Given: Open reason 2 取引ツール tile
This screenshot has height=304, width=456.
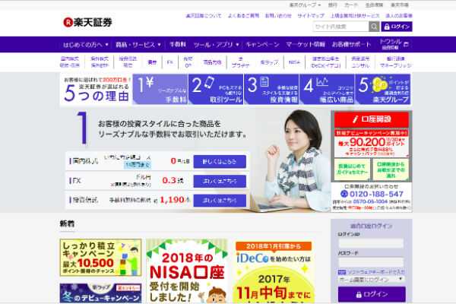Looking at the screenshot, I should click(216, 90).
